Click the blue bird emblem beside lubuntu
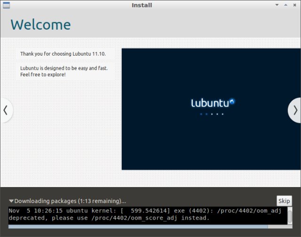 point(232,101)
